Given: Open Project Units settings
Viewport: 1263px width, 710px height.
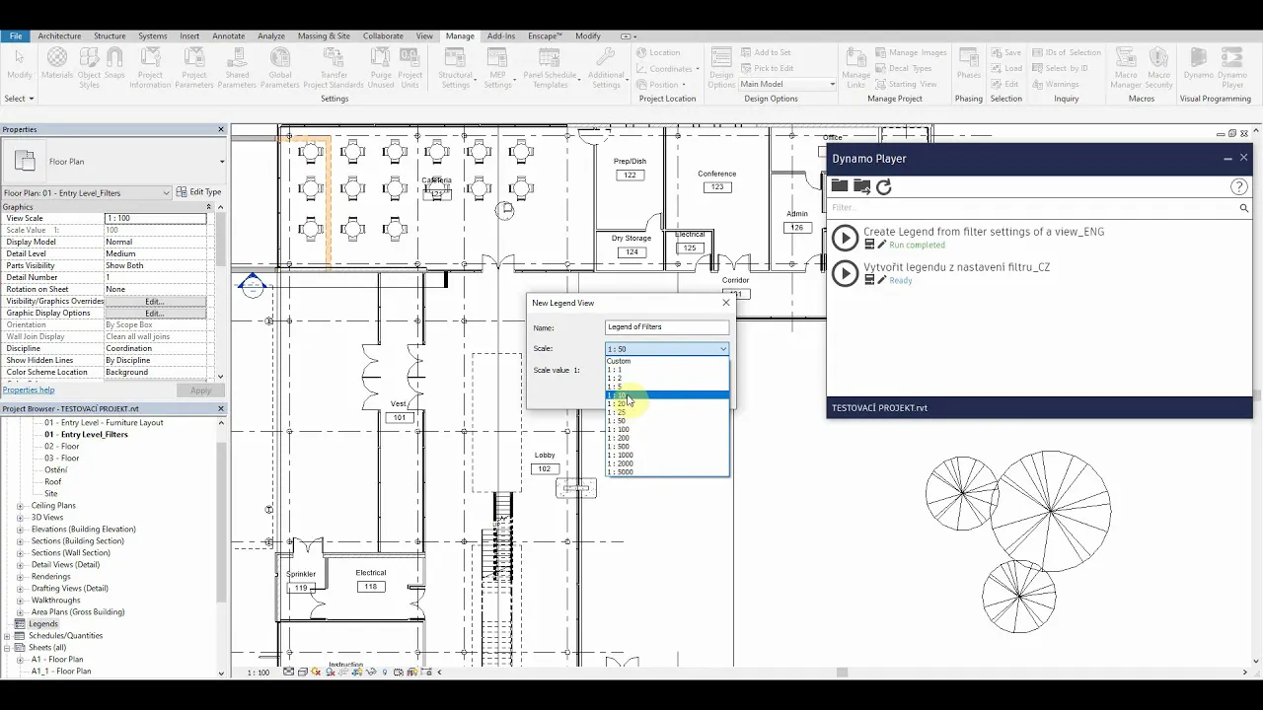Looking at the screenshot, I should (x=410, y=66).
